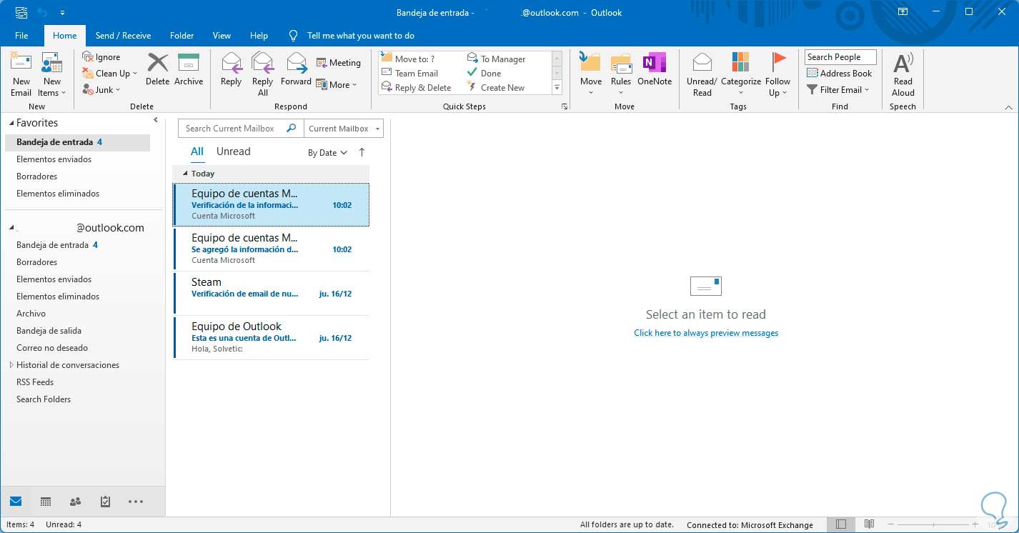Open the New Items menu
This screenshot has height=533, width=1019.
point(51,74)
